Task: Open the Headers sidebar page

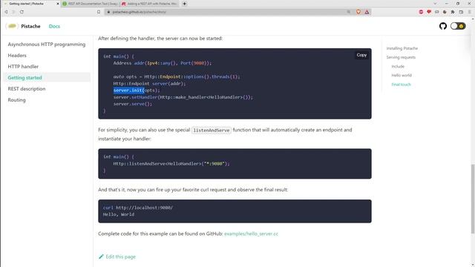Action: click(x=17, y=56)
